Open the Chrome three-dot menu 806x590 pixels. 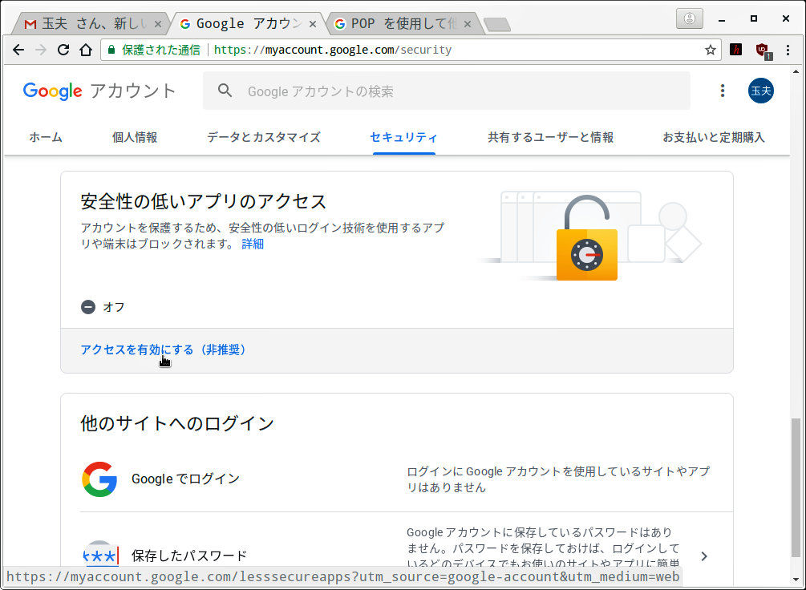[788, 50]
